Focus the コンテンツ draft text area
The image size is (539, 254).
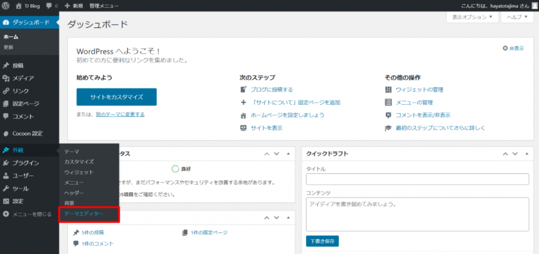(x=417, y=214)
